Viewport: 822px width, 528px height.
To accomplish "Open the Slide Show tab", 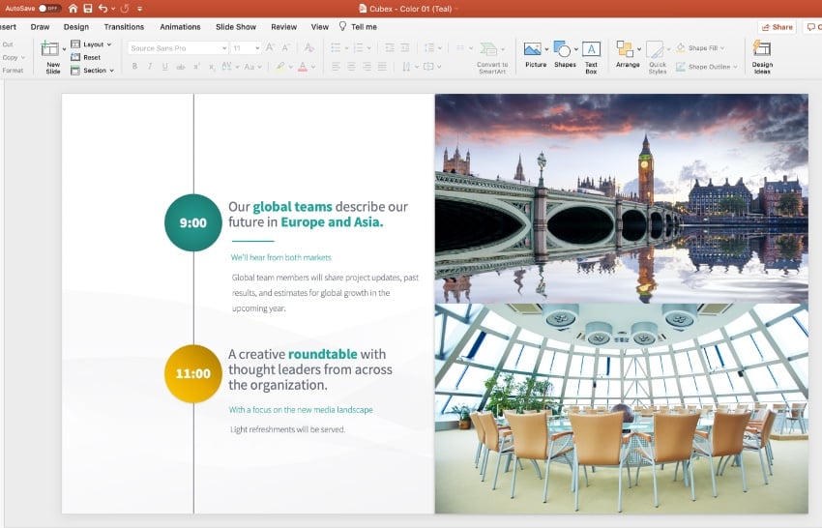I will pos(236,27).
